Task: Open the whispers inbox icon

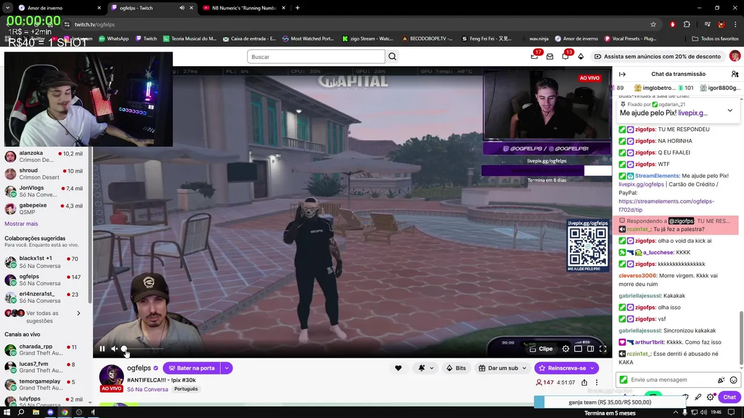Action: click(550, 56)
